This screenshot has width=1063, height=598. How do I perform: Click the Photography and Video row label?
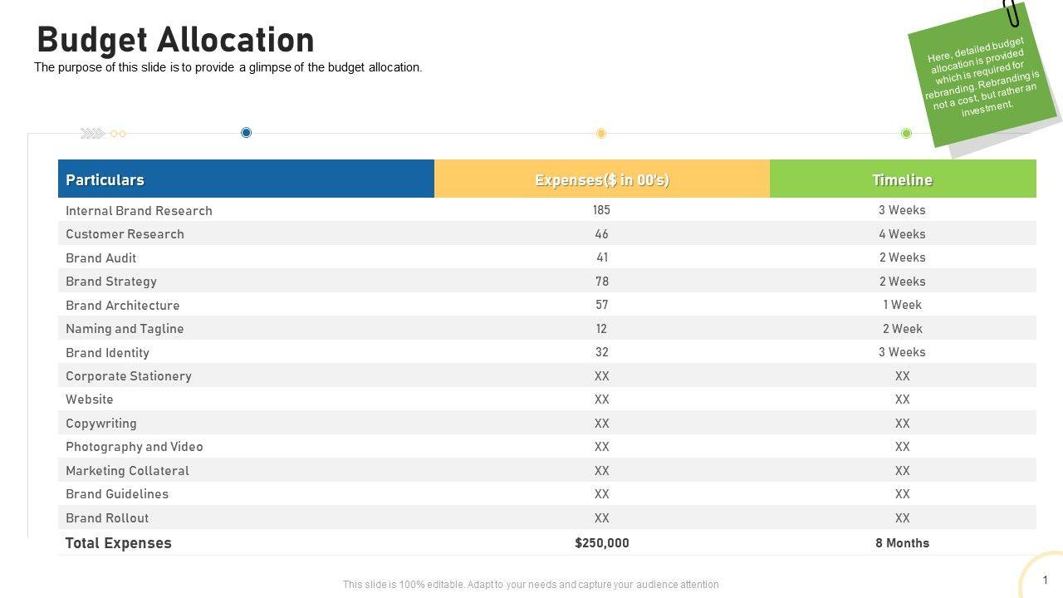tap(135, 447)
